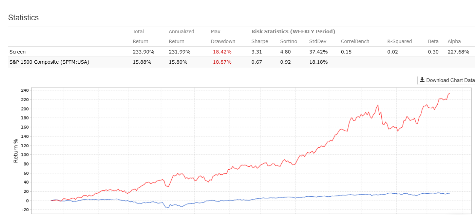The height and width of the screenshot is (215, 475).
Task: Click the Sortino column header
Action: (x=289, y=41)
